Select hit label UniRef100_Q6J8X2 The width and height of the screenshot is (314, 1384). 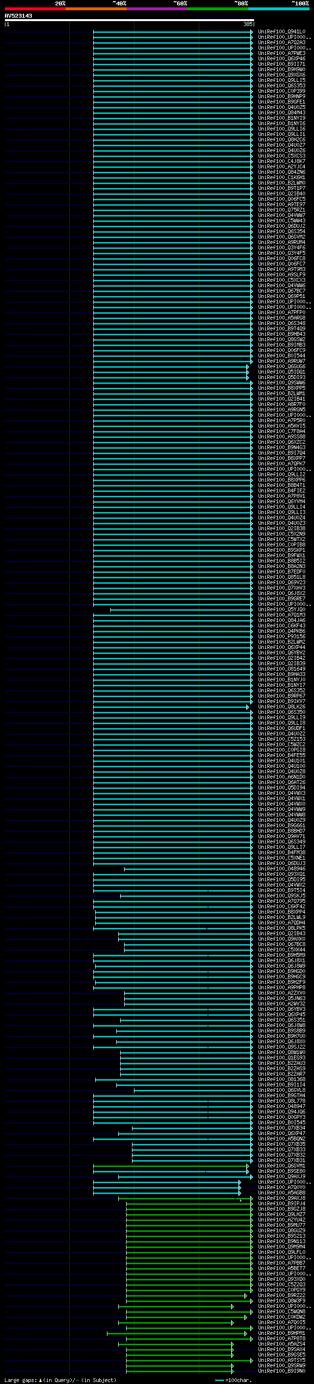pyautogui.click(x=281, y=593)
